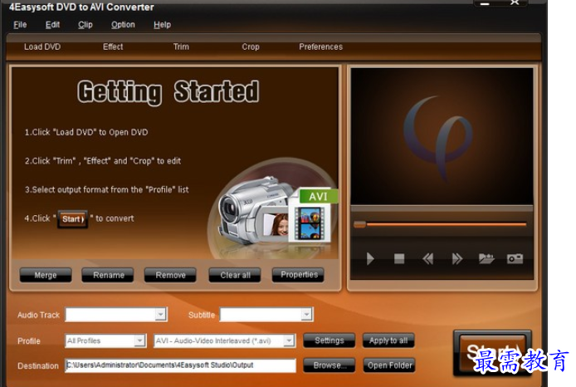Viewport: 576px width, 387px height.
Task: Click the Rename button
Action: coord(109,275)
